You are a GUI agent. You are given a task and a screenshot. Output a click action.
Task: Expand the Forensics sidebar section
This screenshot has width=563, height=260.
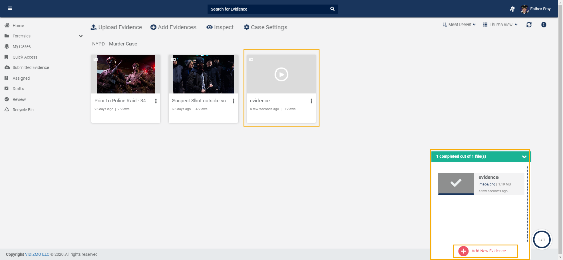(81, 36)
